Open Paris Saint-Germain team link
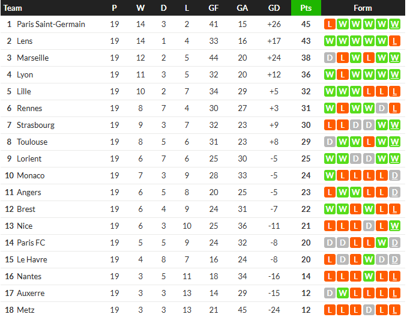Viewport: 407px width, 323px height. (x=51, y=25)
